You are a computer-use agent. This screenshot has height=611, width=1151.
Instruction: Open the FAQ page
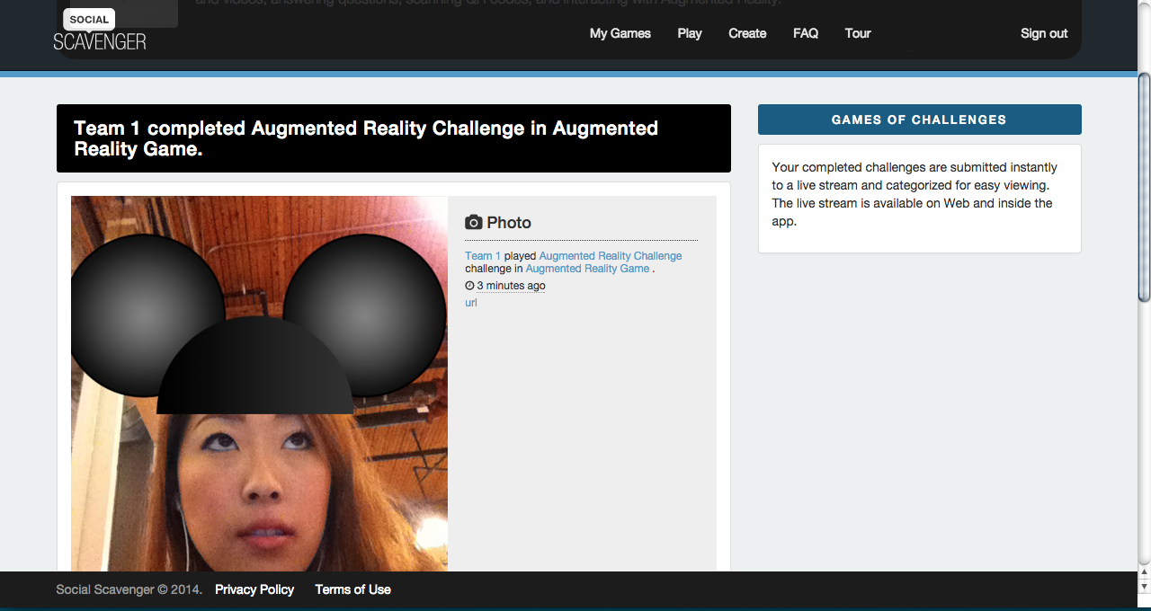pyautogui.click(x=806, y=33)
